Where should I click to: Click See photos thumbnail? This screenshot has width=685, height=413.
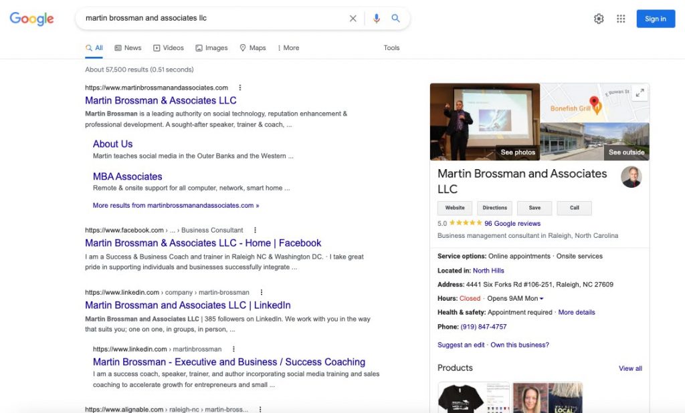click(485, 122)
